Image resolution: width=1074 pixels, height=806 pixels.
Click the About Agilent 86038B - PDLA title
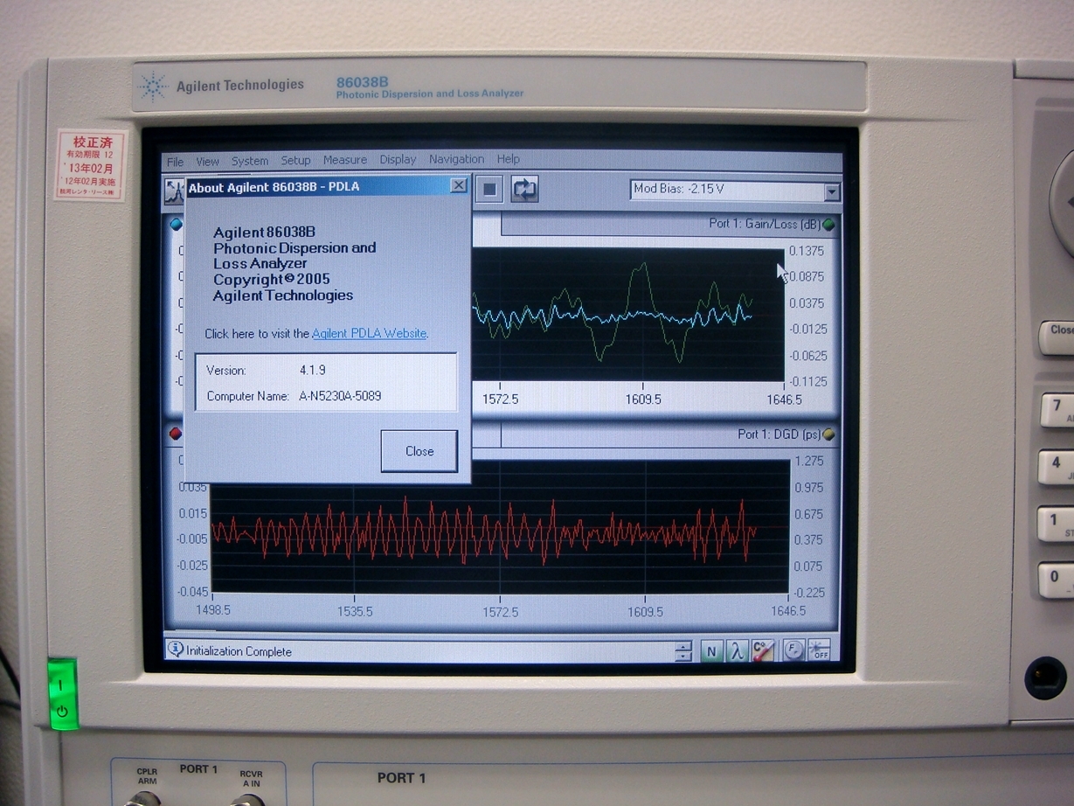point(274,187)
